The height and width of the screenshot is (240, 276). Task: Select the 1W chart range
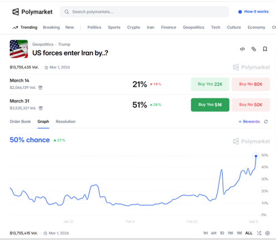tap(230, 233)
